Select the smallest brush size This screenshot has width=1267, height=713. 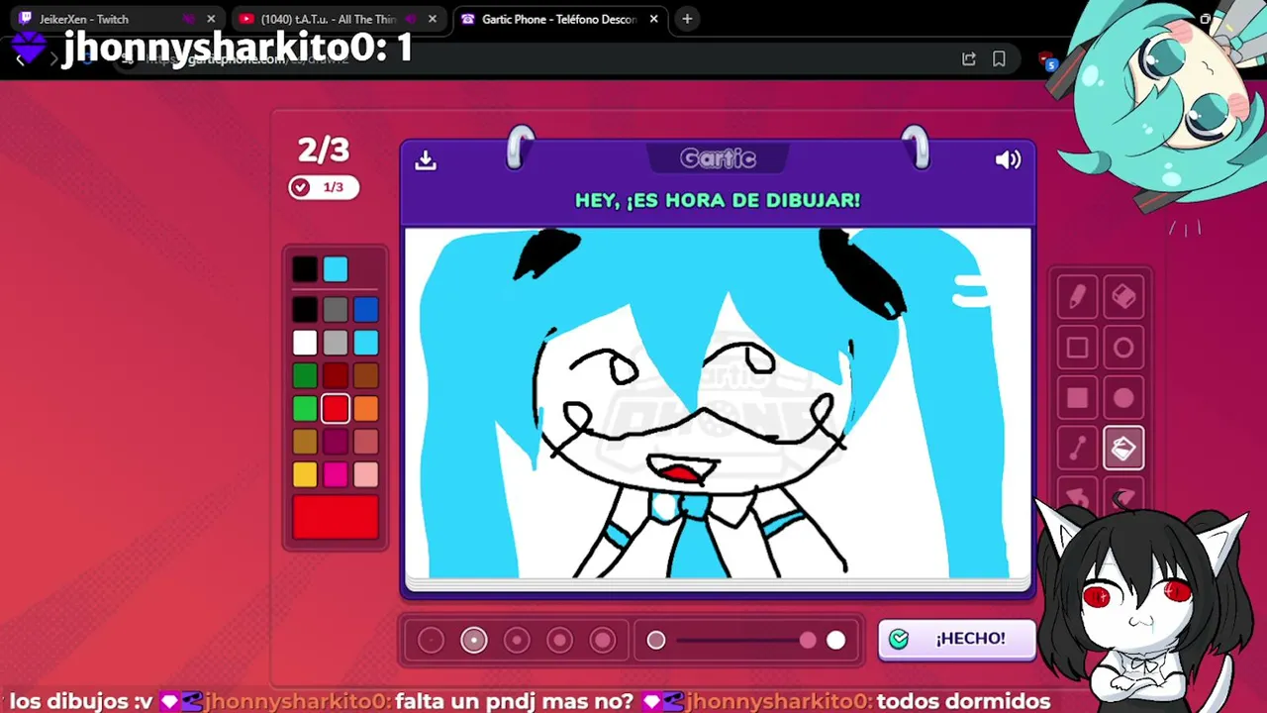point(431,641)
